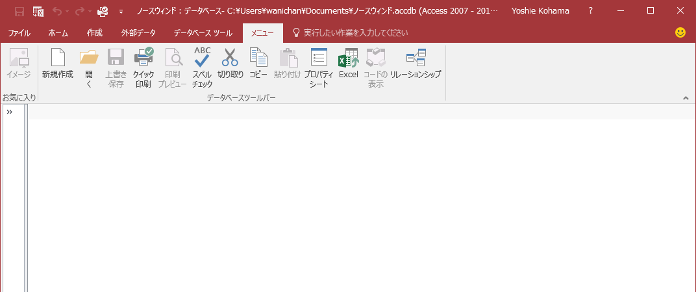Screen dimensions: 696x292
Task: Click the smiley feedback icon
Action: tap(680, 32)
